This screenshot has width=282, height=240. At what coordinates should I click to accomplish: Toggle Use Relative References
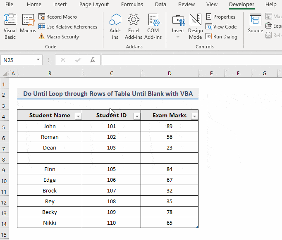click(68, 27)
